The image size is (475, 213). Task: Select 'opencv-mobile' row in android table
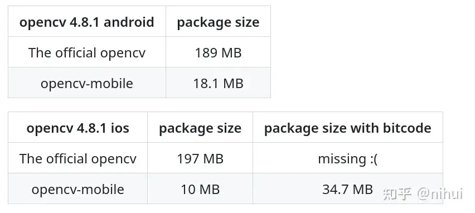pos(139,83)
